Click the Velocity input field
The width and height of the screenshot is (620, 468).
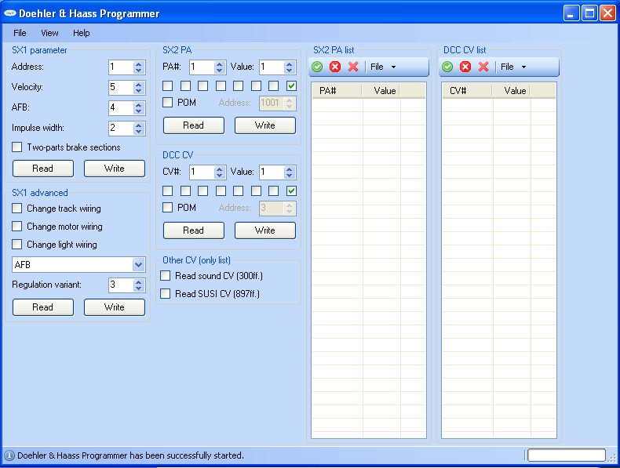121,87
